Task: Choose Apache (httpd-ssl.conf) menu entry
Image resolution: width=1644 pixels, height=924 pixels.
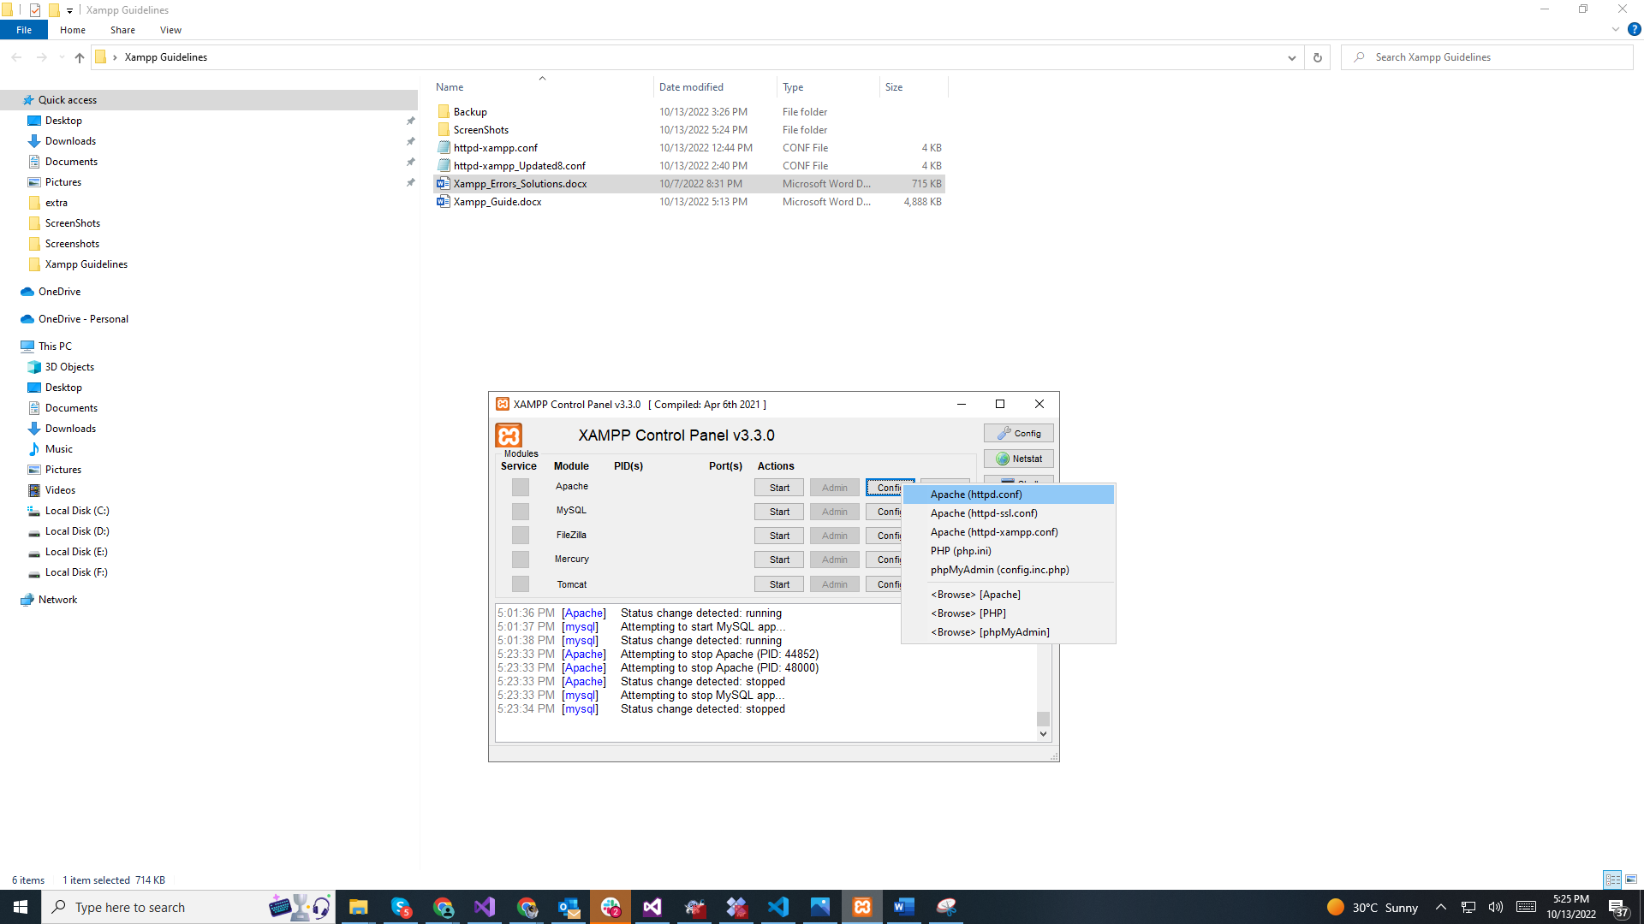Action: point(1008,513)
